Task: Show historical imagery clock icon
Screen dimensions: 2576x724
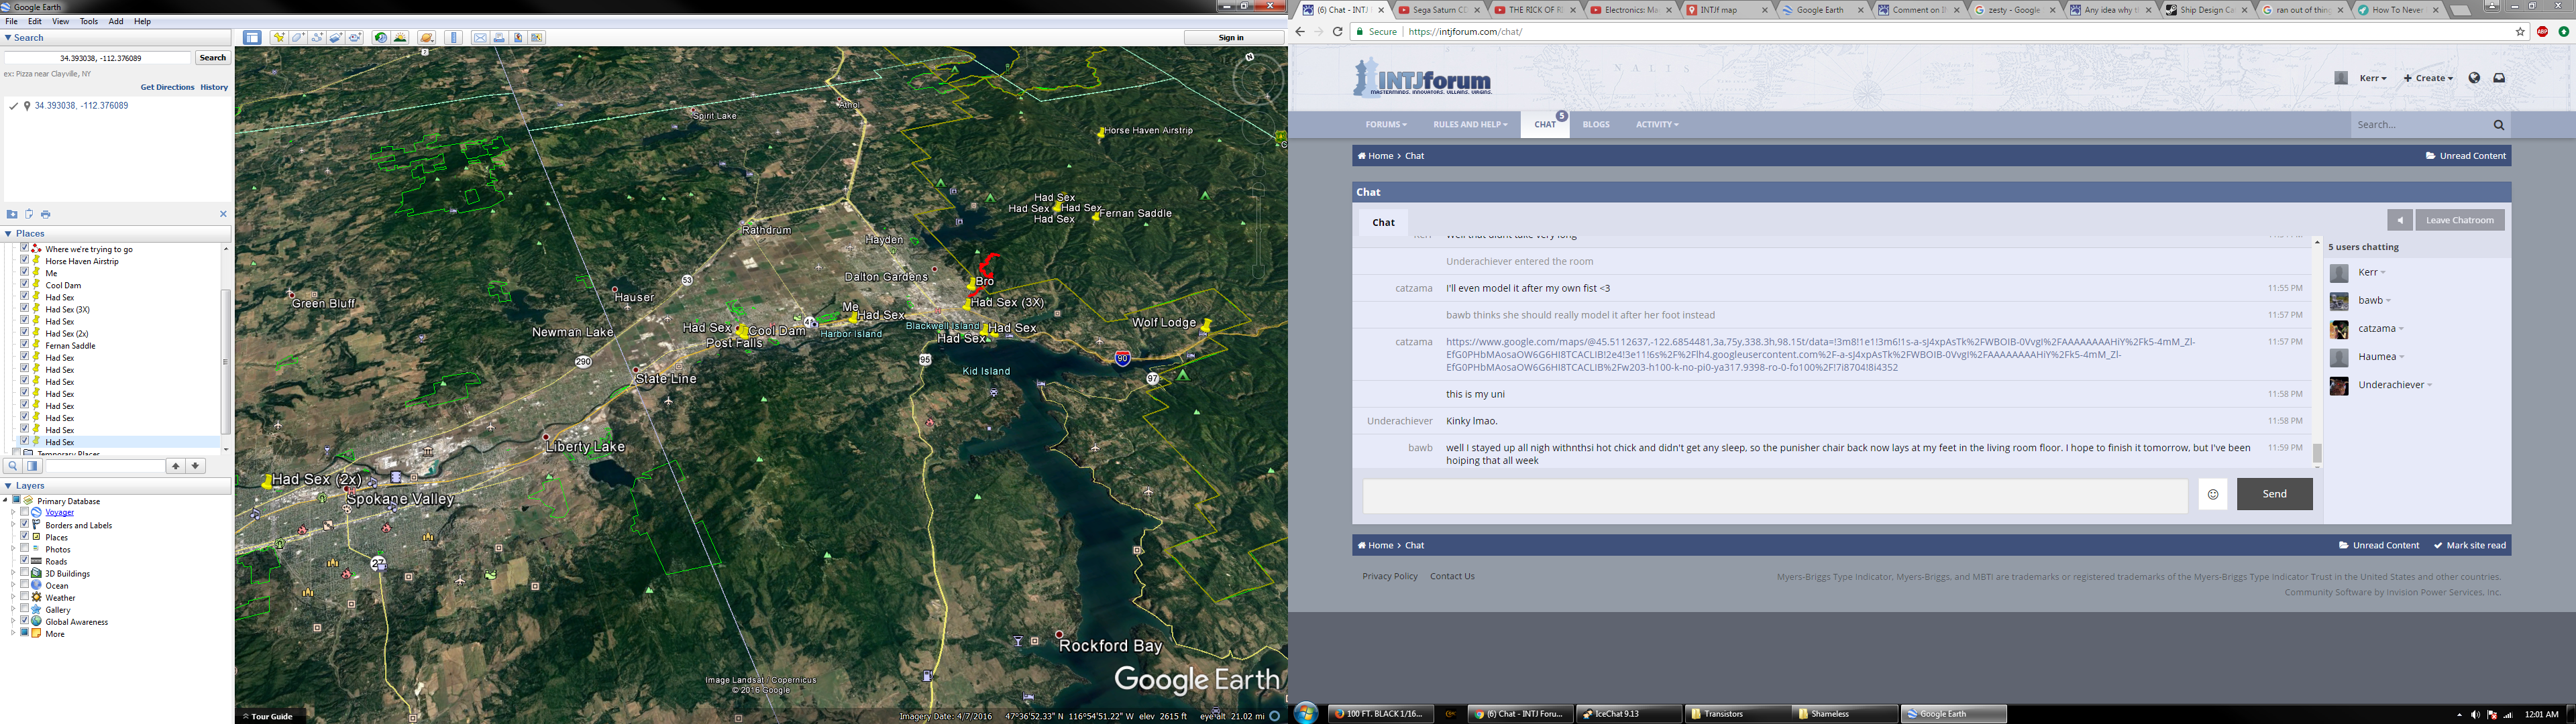Action: (381, 38)
